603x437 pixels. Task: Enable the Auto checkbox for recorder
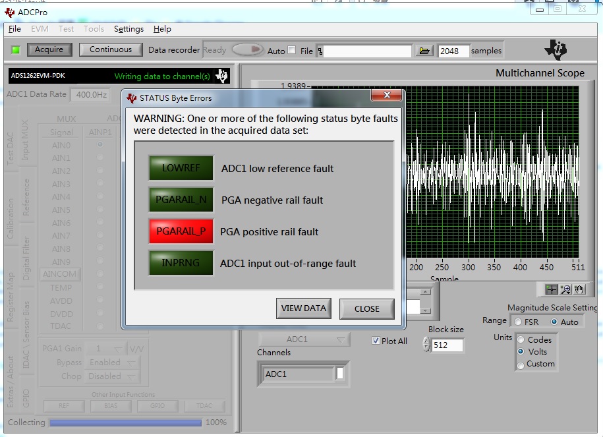[x=292, y=50]
